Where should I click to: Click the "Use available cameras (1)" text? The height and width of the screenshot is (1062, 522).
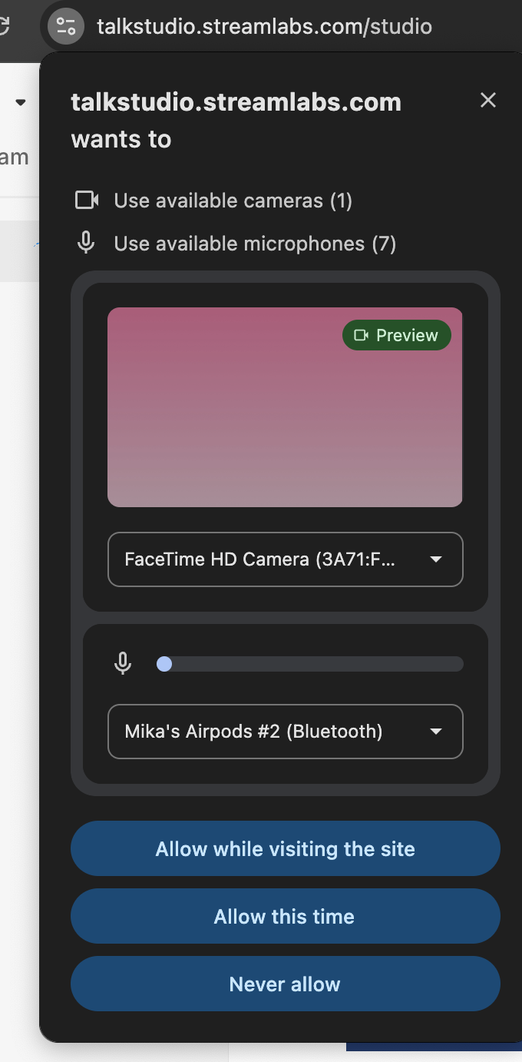click(233, 201)
